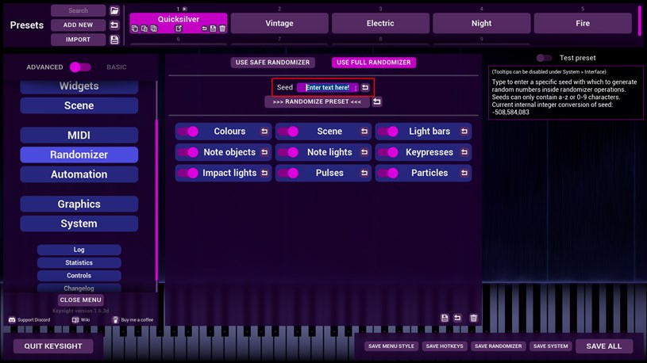Click into the Seed text input field
The height and width of the screenshot is (363, 647).
[x=328, y=87]
